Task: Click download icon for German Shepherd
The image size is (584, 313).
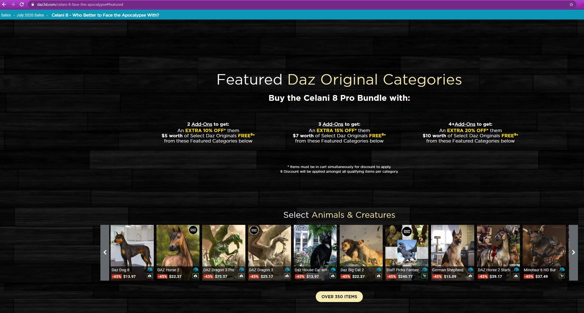Action: point(470,276)
